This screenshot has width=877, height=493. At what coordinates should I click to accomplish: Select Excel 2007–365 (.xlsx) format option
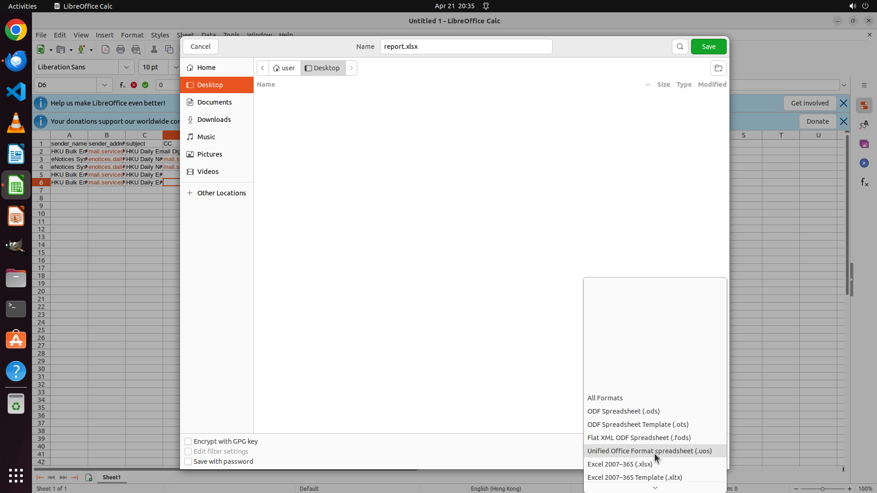coord(619,464)
